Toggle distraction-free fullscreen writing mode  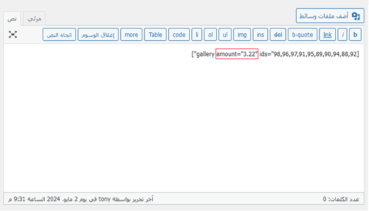[x=13, y=35]
